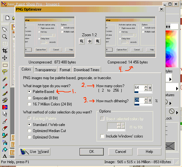Click the null pattern circle-slash icon
Viewport: 182px width, 167px height.
(171, 111)
